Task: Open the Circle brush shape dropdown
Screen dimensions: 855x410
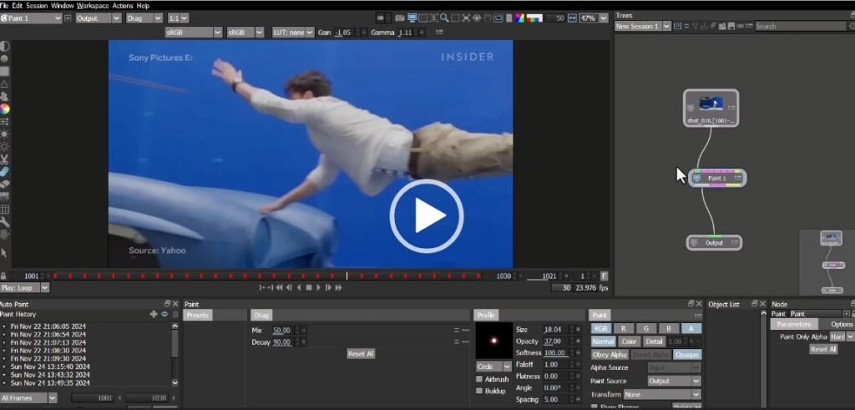Action: pyautogui.click(x=493, y=367)
